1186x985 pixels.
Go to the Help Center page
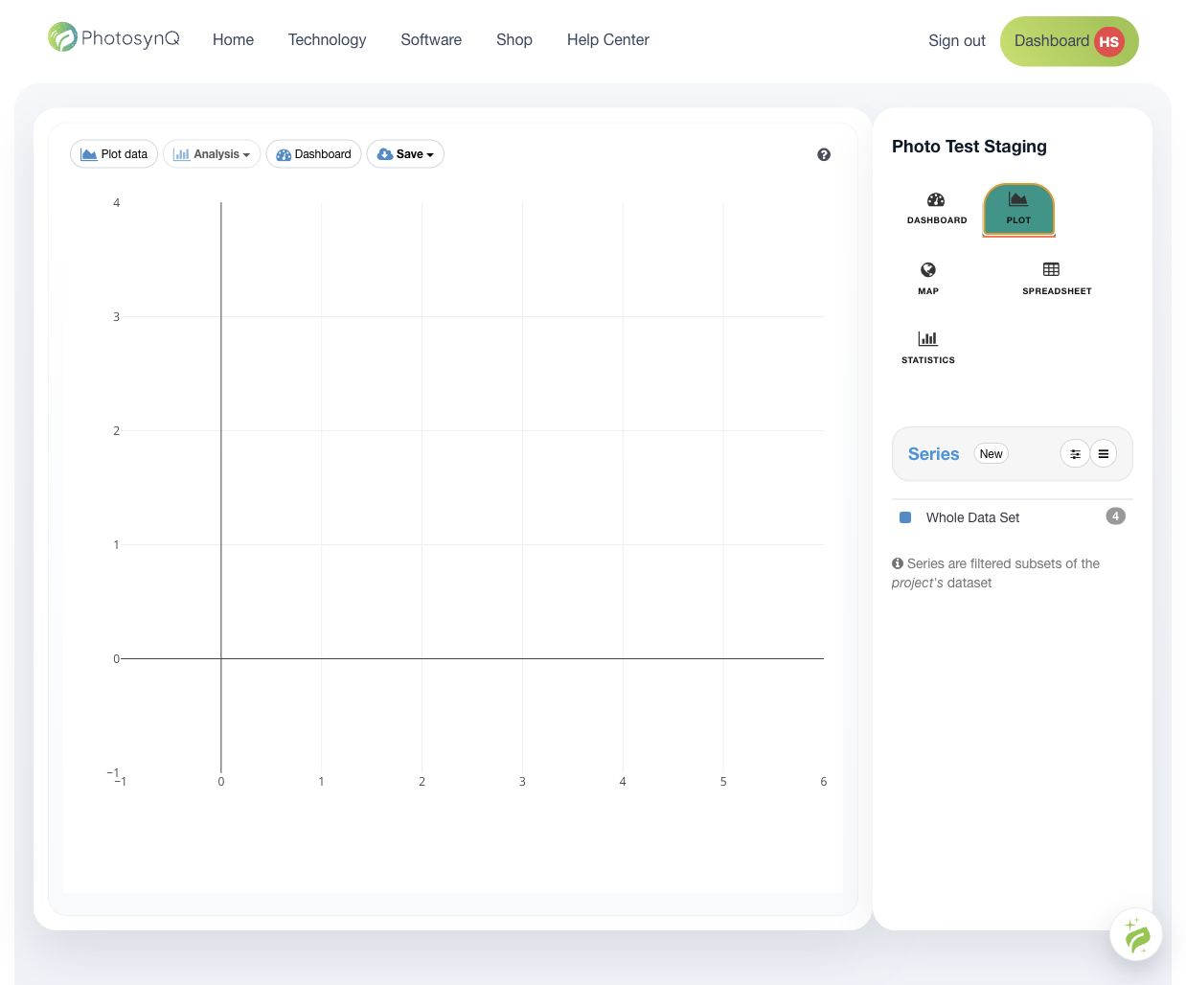[607, 39]
